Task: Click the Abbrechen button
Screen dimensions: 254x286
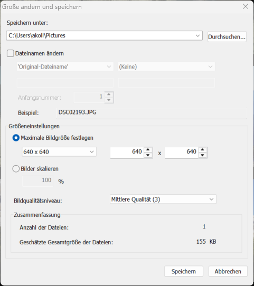Action: click(x=228, y=271)
